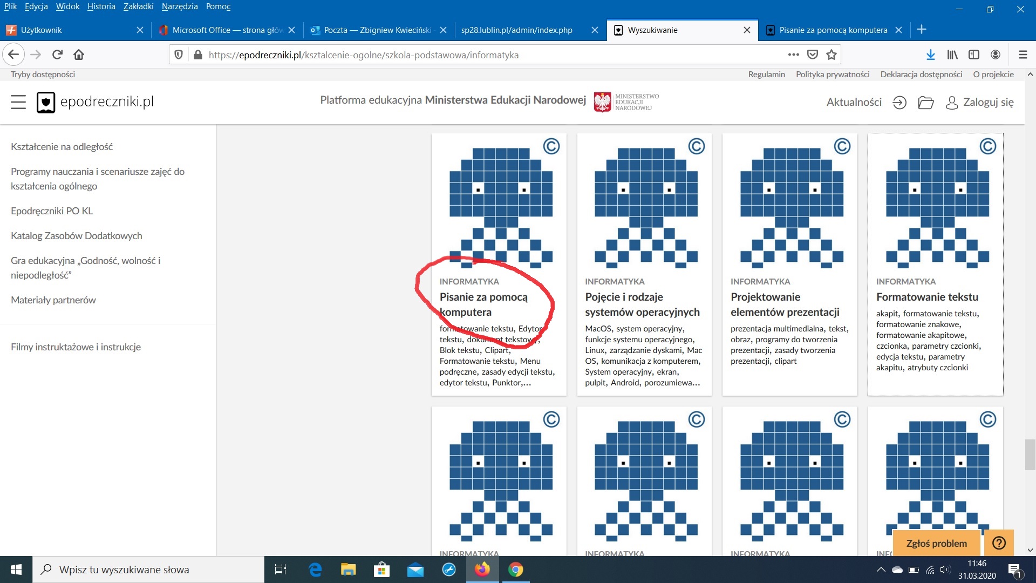This screenshot has width=1036, height=583.
Task: Open Zakładki menu
Action: click(139, 6)
